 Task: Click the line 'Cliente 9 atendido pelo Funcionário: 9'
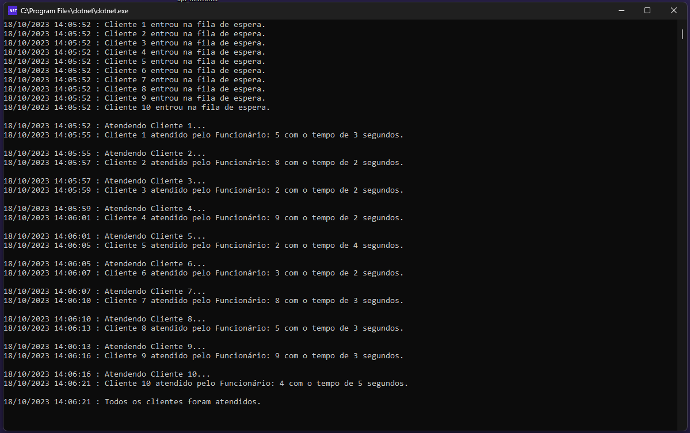203,357
